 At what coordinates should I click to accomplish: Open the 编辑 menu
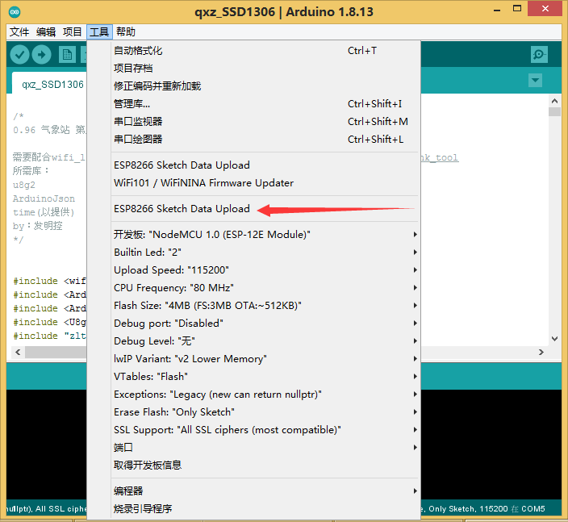tap(46, 32)
